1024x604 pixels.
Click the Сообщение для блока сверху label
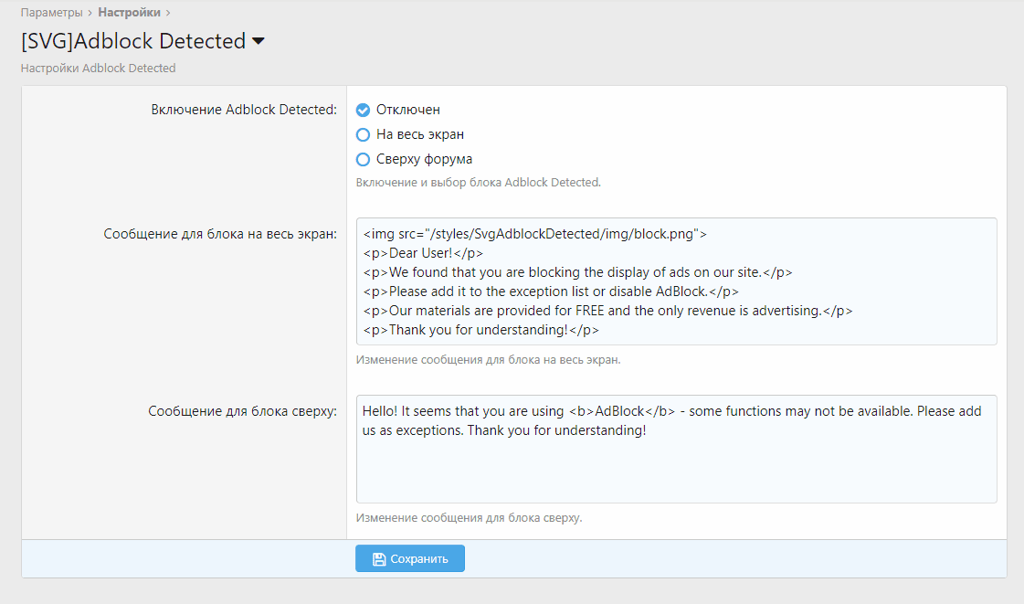tap(242, 411)
